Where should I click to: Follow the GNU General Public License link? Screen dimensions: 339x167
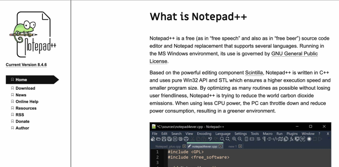pyautogui.click(x=294, y=54)
